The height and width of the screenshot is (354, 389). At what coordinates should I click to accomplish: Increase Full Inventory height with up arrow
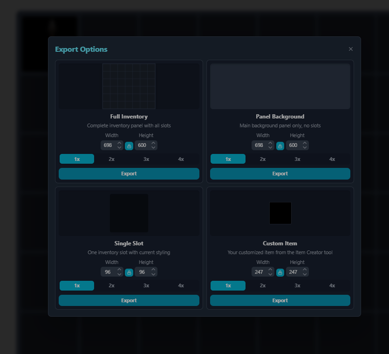(x=153, y=143)
